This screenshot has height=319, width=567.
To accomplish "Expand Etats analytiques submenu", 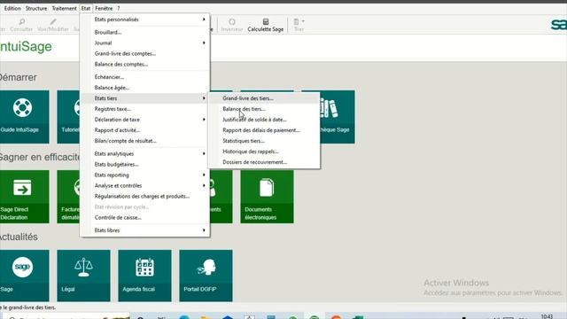I will click(144, 153).
